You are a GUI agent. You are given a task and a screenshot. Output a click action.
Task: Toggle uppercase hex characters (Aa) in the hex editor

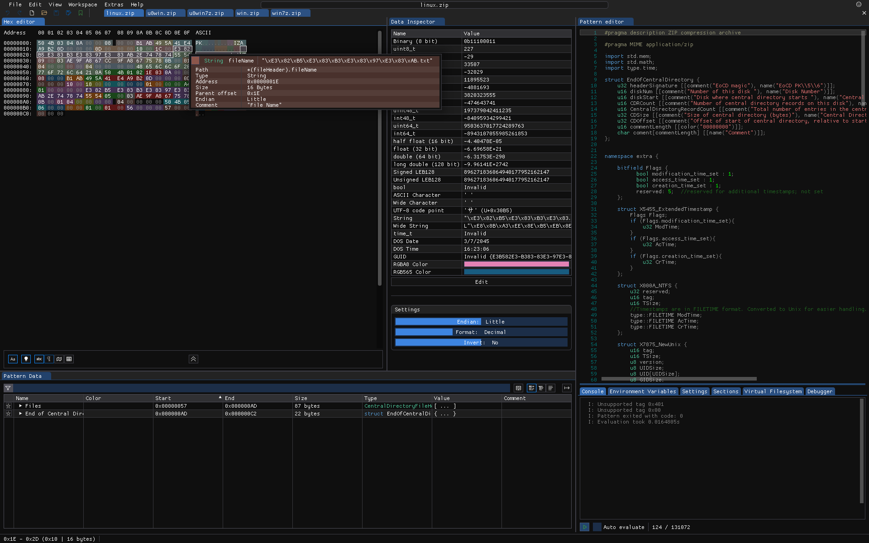(13, 359)
